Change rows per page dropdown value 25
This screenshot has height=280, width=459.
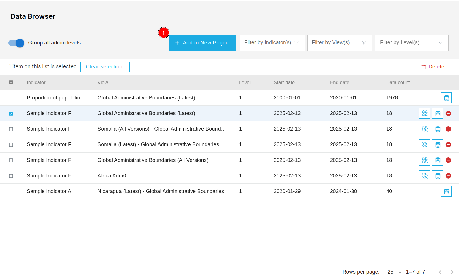coord(394,272)
